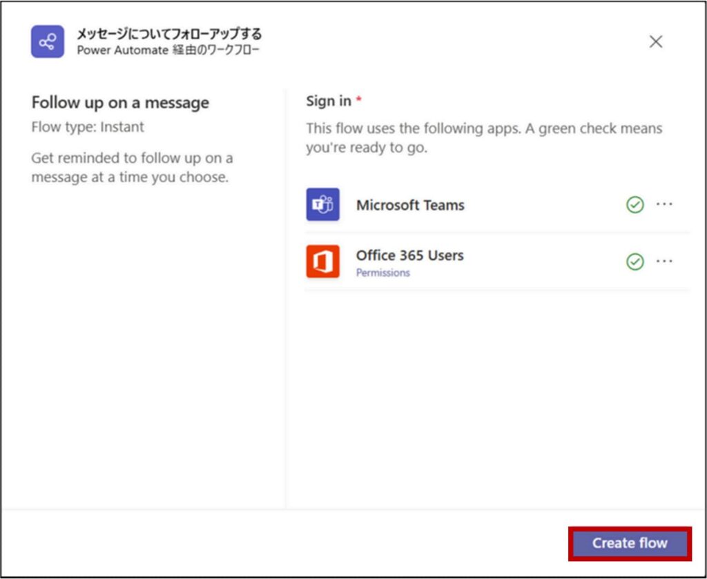
Task: Click the Japanese dialog title text
Action: tap(169, 34)
